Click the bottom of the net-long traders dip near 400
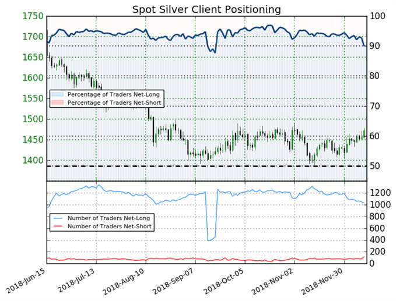Viewport: 396px width, 301px height. 209,240
